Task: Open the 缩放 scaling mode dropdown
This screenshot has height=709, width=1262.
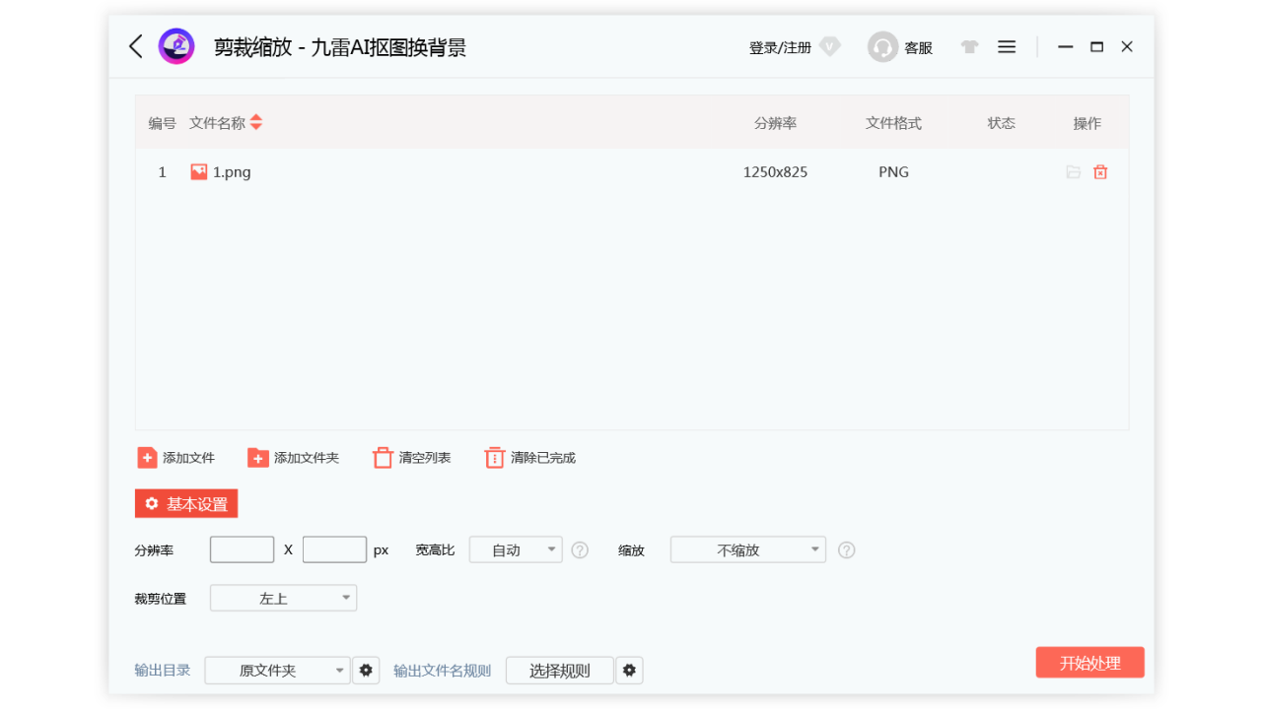Action: (x=747, y=549)
